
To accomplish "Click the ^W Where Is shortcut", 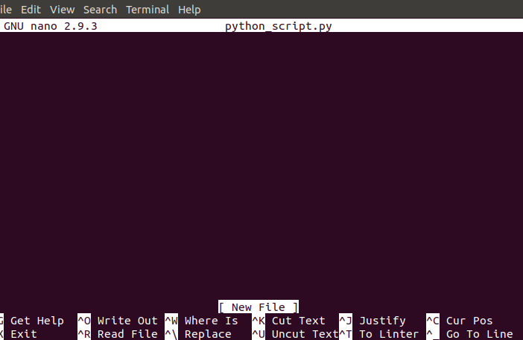I will pyautogui.click(x=201, y=321).
